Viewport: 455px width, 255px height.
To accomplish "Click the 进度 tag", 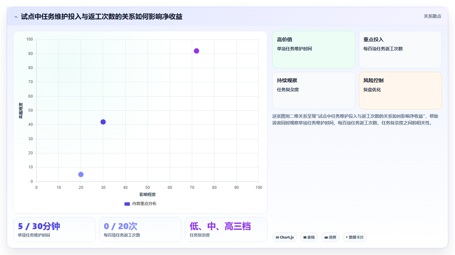I will point(330,237).
